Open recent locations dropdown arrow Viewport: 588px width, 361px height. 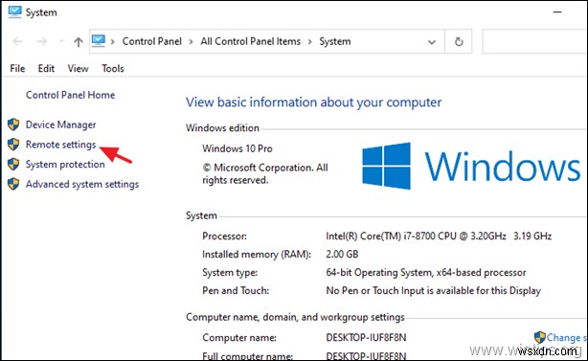[61, 41]
